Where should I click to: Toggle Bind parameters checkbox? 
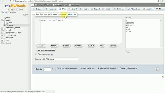click(x=36, y=54)
